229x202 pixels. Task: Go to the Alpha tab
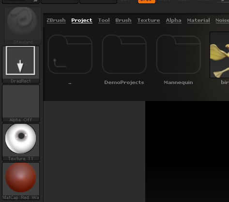coord(174,20)
